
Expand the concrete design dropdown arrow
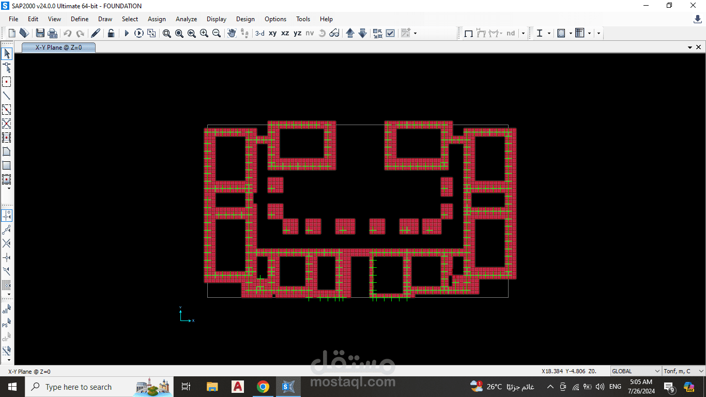[x=571, y=33]
